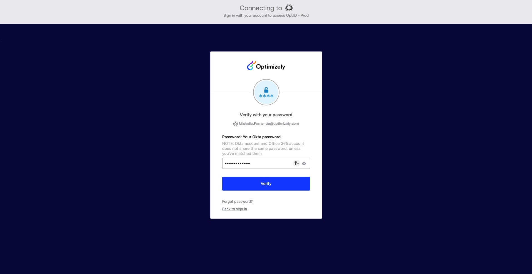Open the Forgot password? link

click(x=237, y=201)
